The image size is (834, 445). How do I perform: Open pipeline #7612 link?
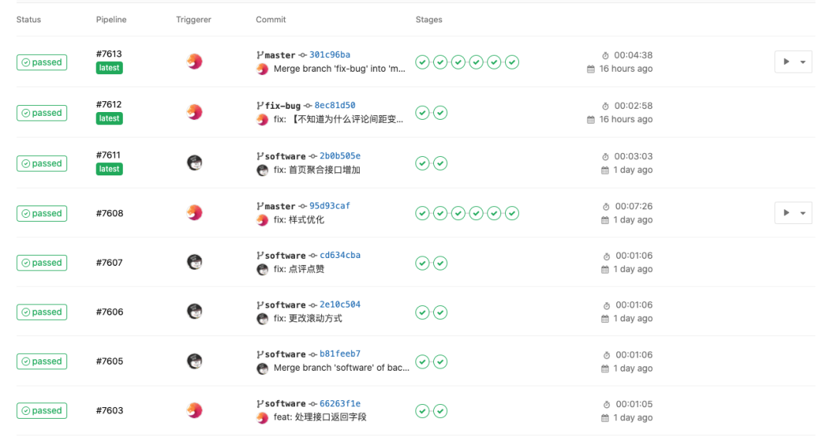coord(109,104)
